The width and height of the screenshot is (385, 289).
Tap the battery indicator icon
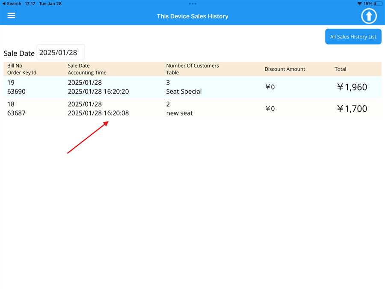pos(378,3)
